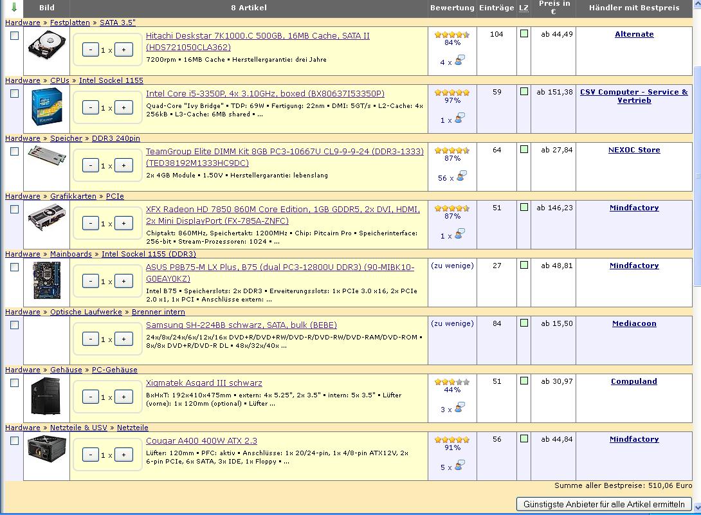The width and height of the screenshot is (701, 515).
Task: Tick LZ checkbox for Hitachi Deskstar
Action: [x=524, y=33]
